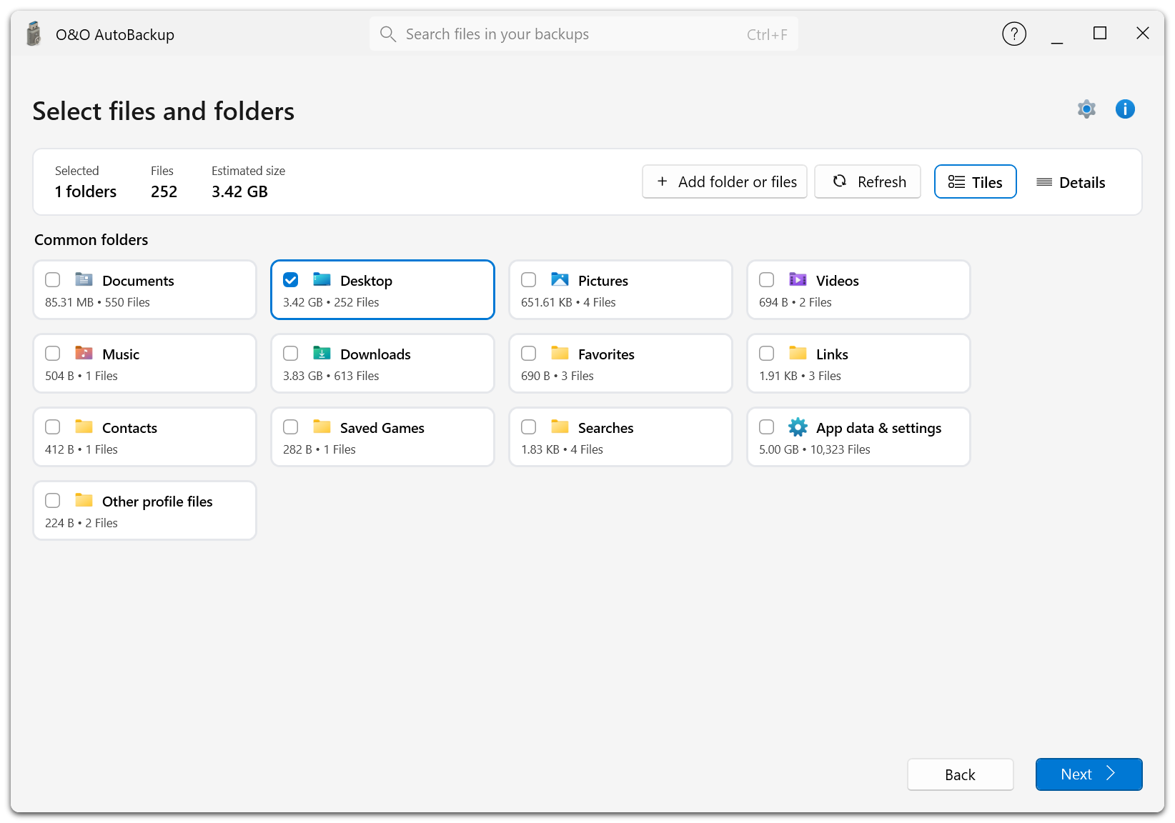The image size is (1175, 823).
Task: Click the Saved Games folder icon
Action: (x=322, y=427)
